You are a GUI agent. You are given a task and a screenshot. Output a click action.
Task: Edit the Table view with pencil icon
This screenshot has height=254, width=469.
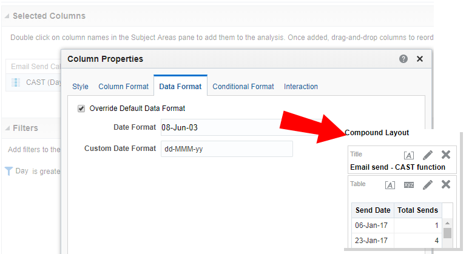[428, 184]
